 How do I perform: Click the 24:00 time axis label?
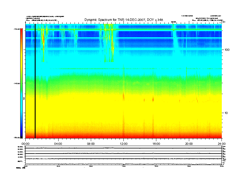(x=221, y=144)
